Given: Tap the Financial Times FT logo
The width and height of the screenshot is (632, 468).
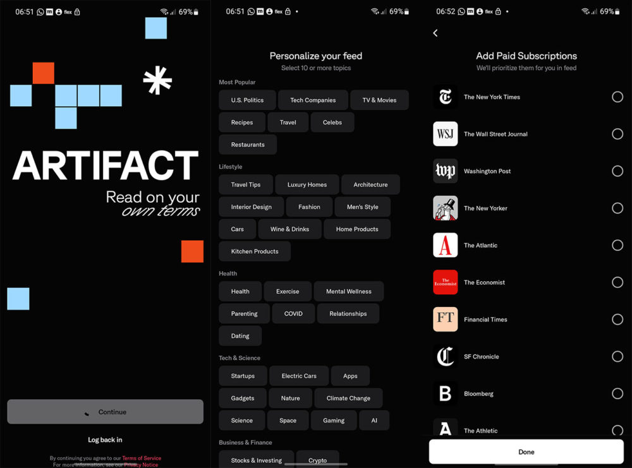Looking at the screenshot, I should pos(445,320).
